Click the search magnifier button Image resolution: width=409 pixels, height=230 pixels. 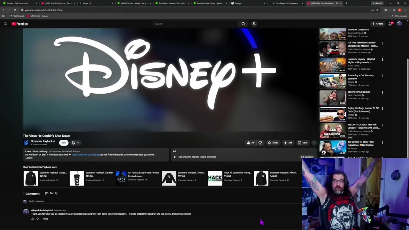(x=243, y=24)
